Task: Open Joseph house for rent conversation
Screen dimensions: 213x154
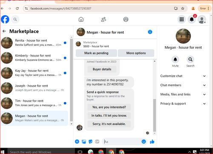Action: [34, 88]
